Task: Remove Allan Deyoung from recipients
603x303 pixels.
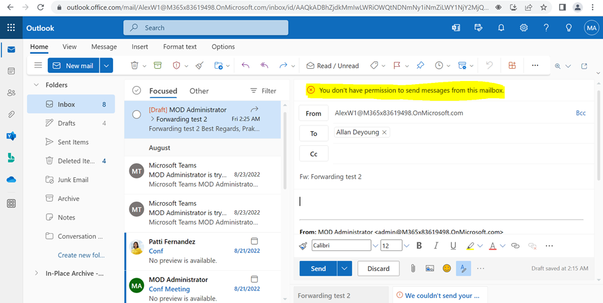Action: [384, 132]
